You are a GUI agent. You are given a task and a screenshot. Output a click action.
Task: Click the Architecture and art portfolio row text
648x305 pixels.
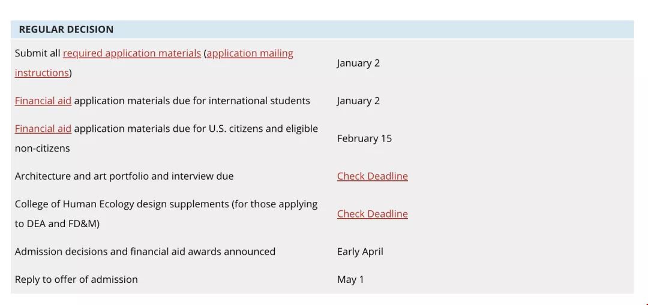click(124, 176)
